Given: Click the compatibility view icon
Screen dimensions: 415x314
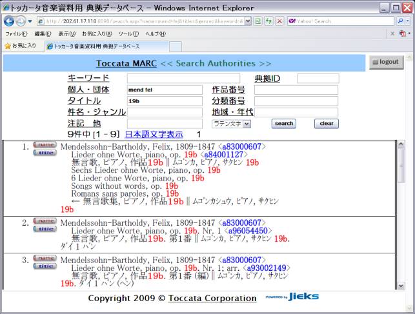Looking at the screenshot, I should pyautogui.click(x=258, y=21).
